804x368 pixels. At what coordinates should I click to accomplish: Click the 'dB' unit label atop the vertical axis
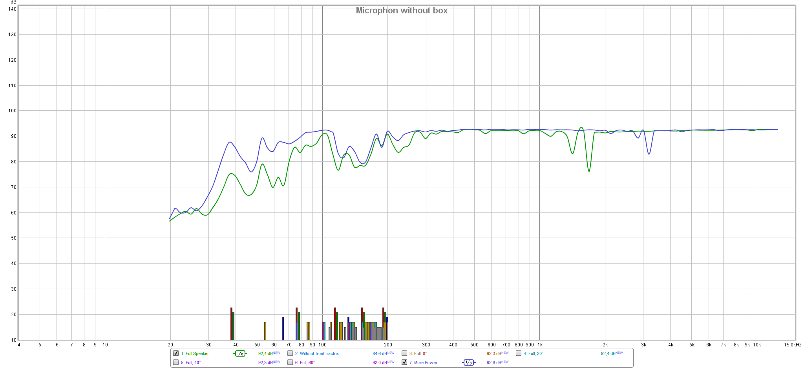pos(14,2)
